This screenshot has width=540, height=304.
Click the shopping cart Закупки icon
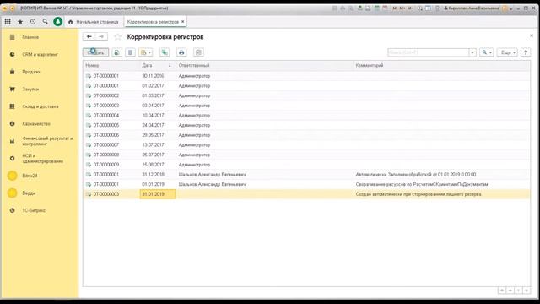pyautogui.click(x=12, y=89)
